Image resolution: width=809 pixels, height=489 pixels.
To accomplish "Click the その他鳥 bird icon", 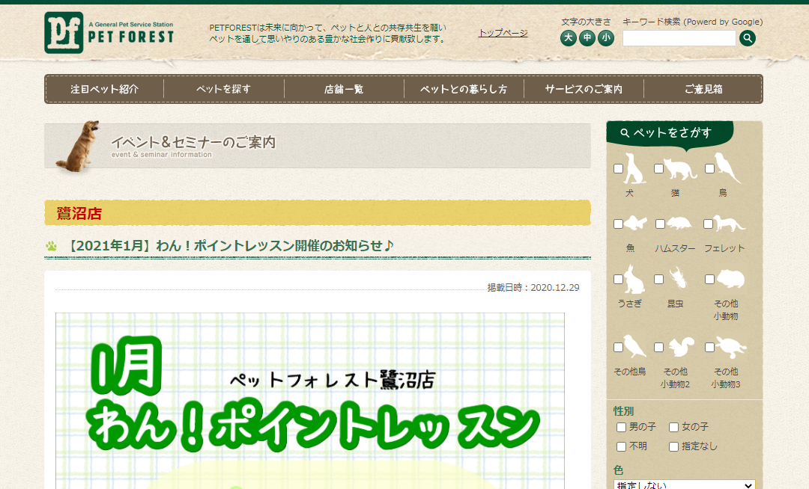I will click(x=634, y=346).
